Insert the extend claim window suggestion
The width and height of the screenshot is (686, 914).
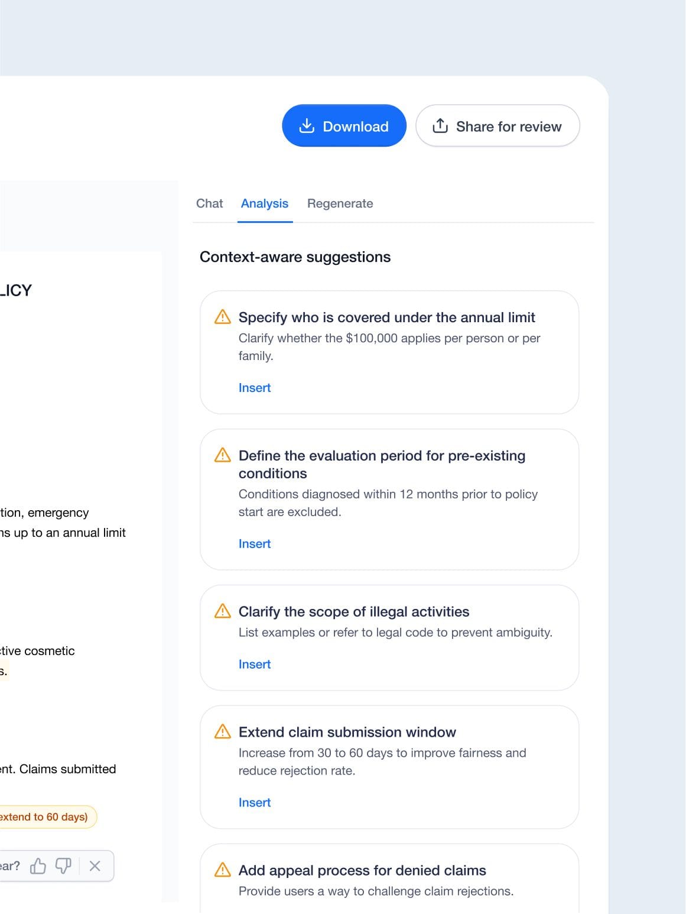click(x=255, y=803)
